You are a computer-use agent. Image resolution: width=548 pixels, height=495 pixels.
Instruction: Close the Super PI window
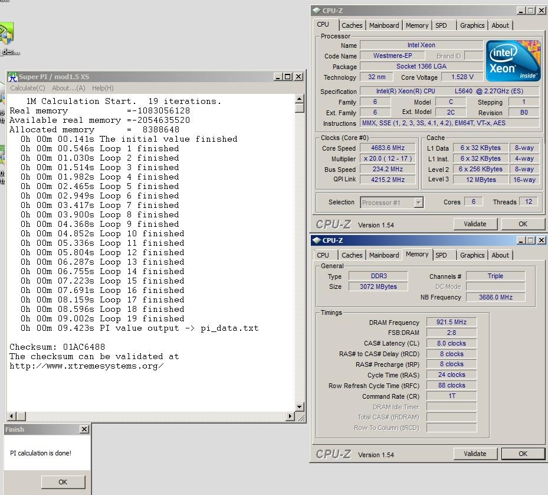pos(298,77)
